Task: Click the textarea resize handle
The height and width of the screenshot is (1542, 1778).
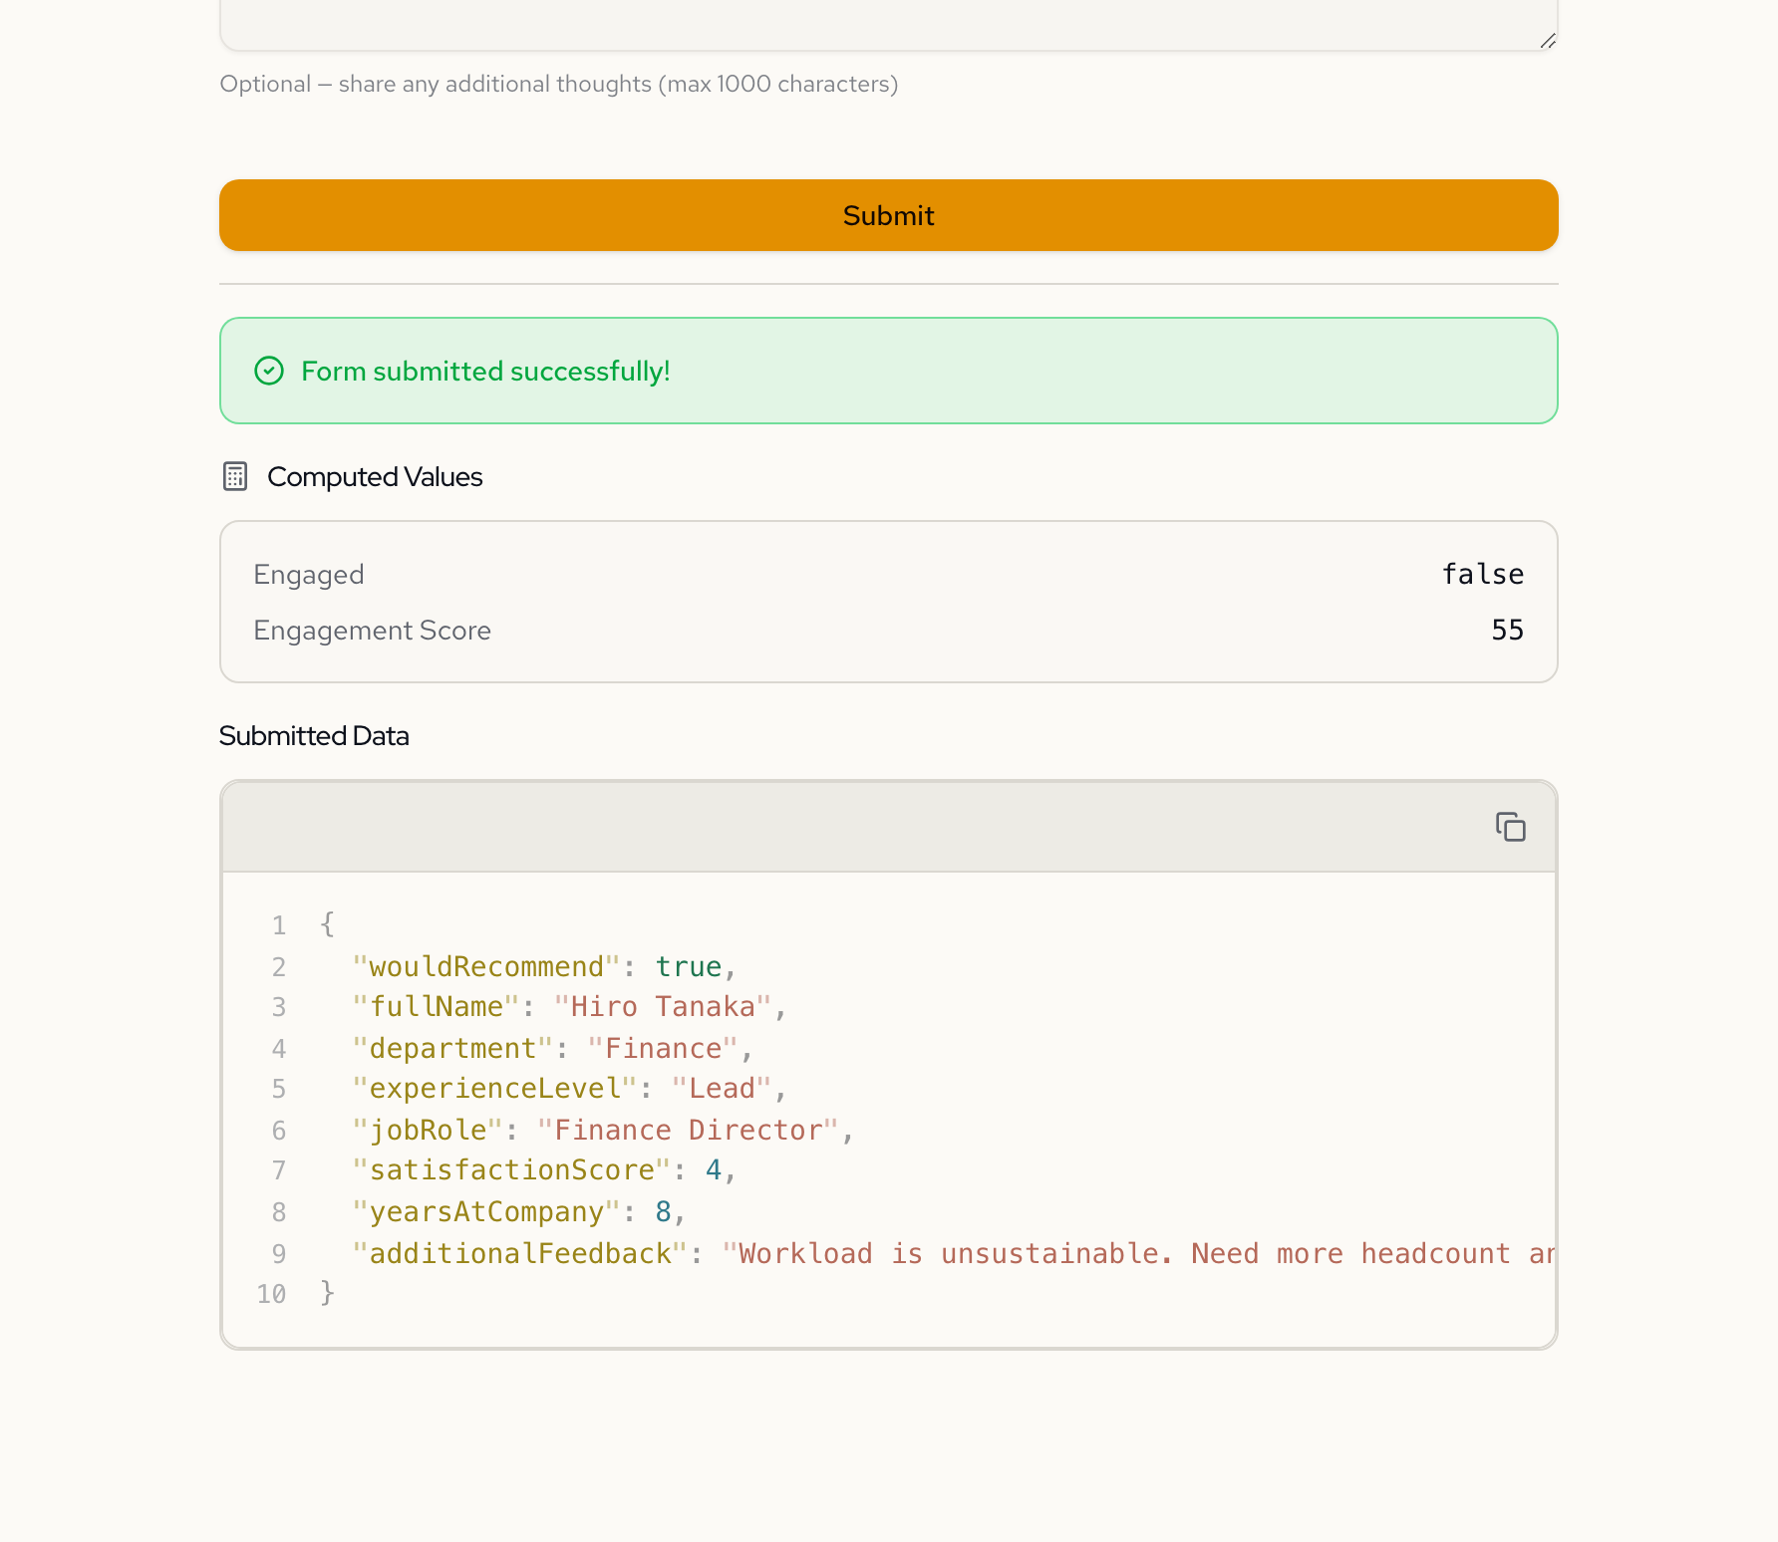Action: tap(1547, 40)
